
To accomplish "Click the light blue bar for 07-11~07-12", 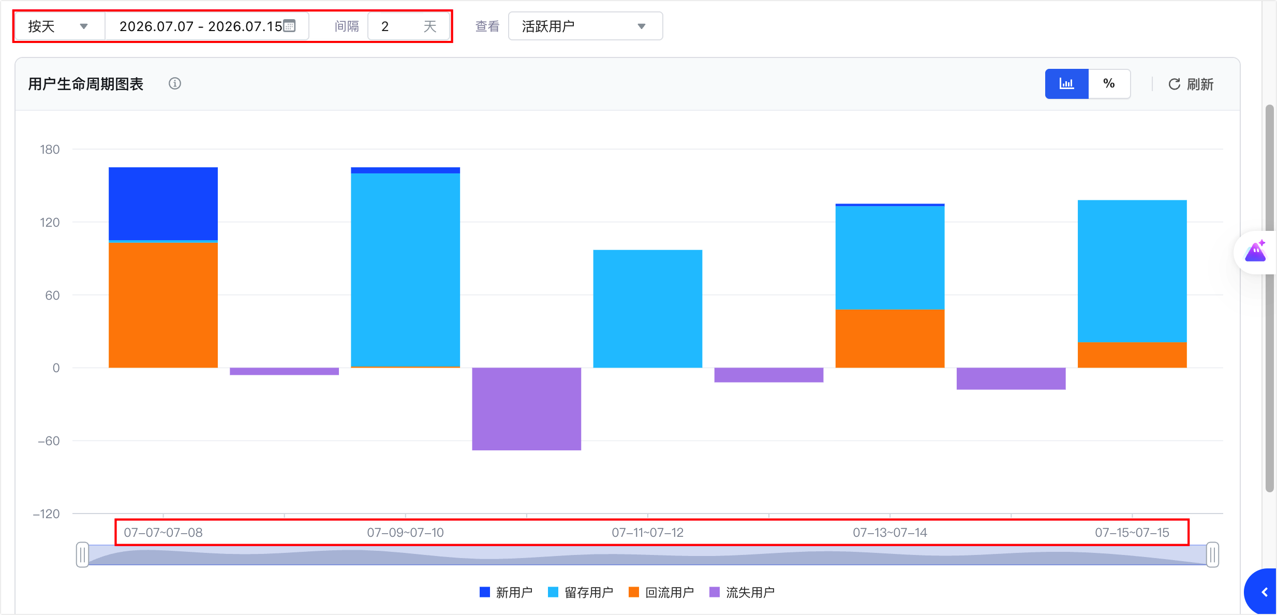I will [x=647, y=309].
